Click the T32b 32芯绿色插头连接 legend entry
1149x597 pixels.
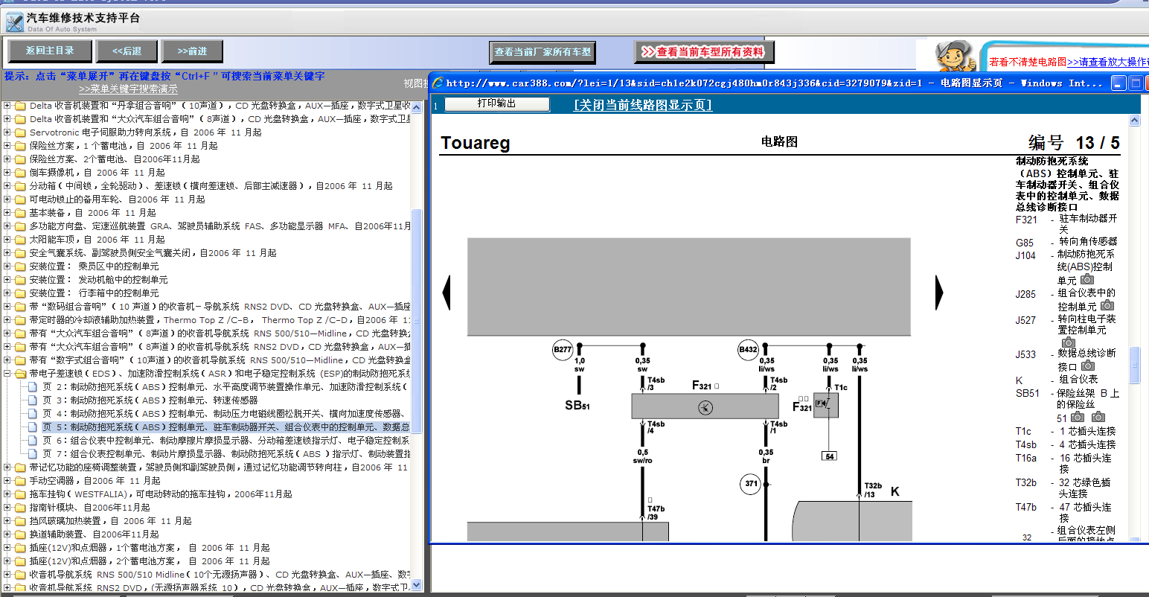(x=1064, y=488)
